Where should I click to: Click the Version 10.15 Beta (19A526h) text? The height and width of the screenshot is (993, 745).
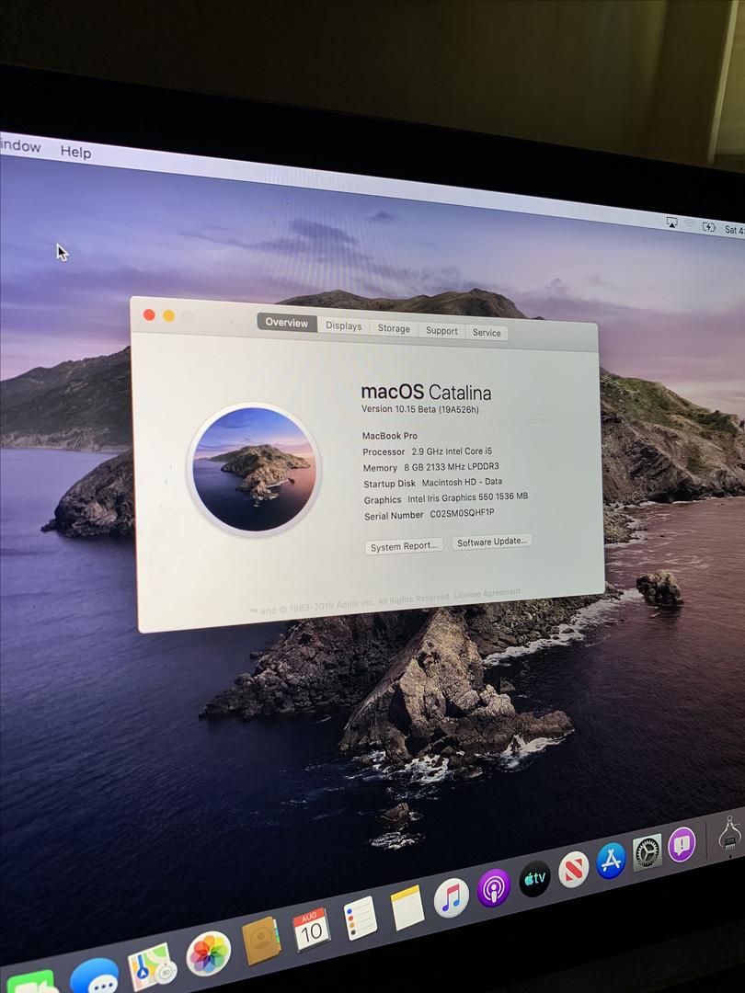point(420,409)
